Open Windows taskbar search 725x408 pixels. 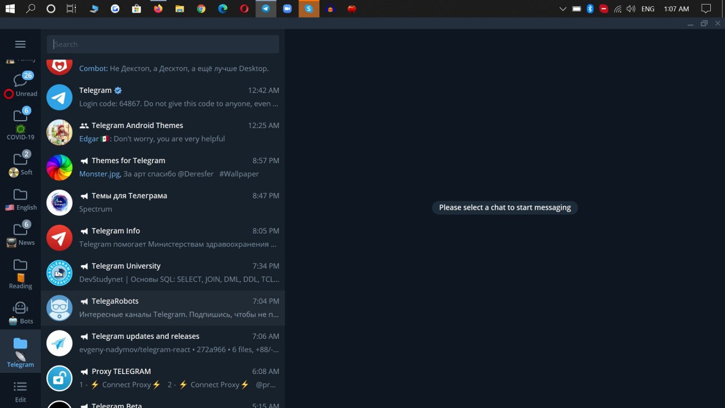coord(31,8)
